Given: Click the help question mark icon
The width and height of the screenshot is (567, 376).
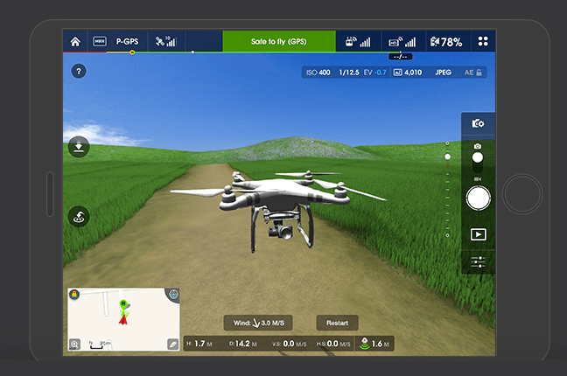Looking at the screenshot, I should click(x=78, y=71).
